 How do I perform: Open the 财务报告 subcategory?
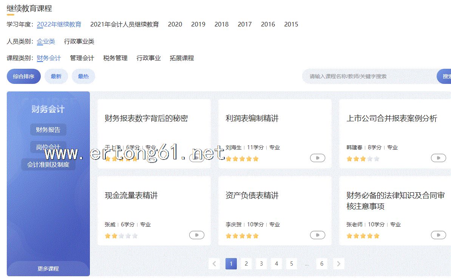48,130
